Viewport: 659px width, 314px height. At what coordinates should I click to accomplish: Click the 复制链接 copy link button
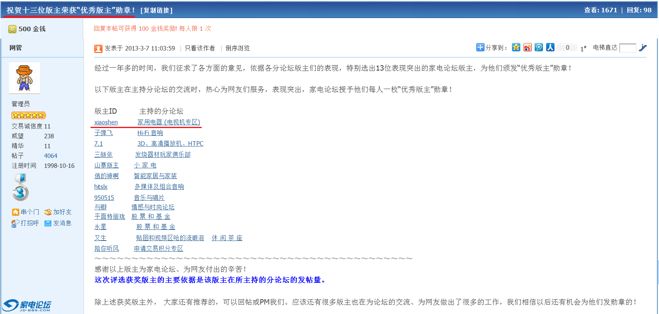point(156,10)
